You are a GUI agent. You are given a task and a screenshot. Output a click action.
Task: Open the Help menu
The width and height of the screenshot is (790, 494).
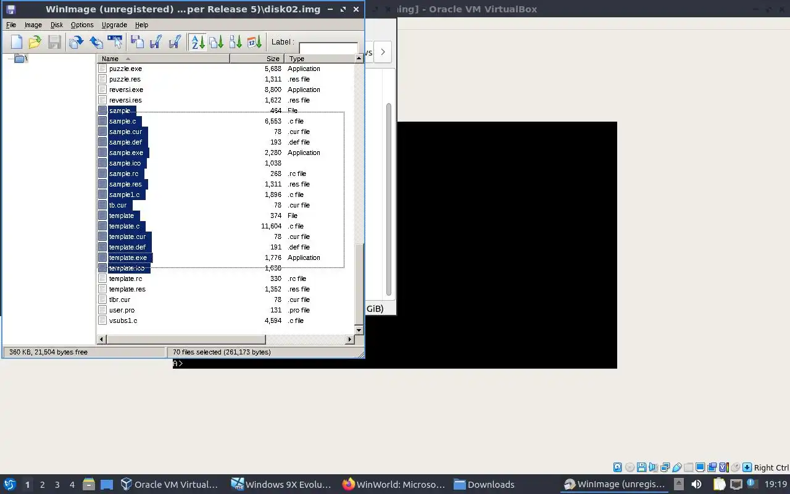[x=141, y=25]
